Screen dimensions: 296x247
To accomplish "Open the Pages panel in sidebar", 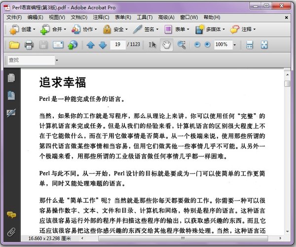I will pyautogui.click(x=11, y=78).
